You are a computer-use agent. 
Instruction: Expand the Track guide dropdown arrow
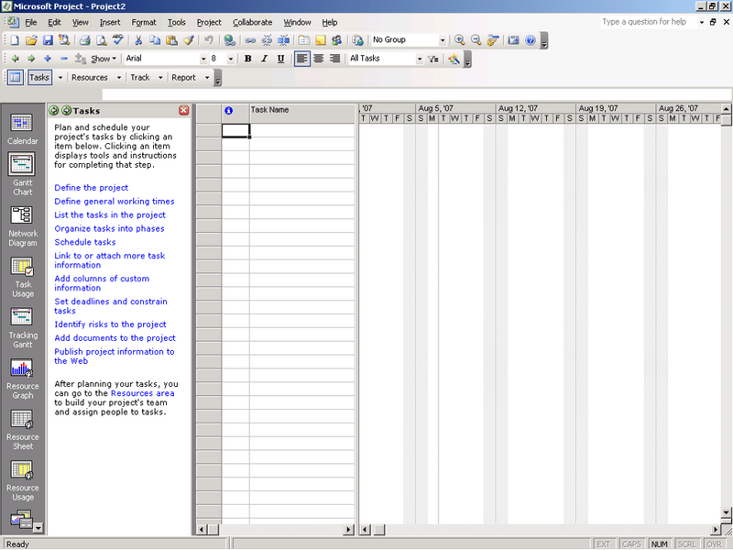(160, 78)
